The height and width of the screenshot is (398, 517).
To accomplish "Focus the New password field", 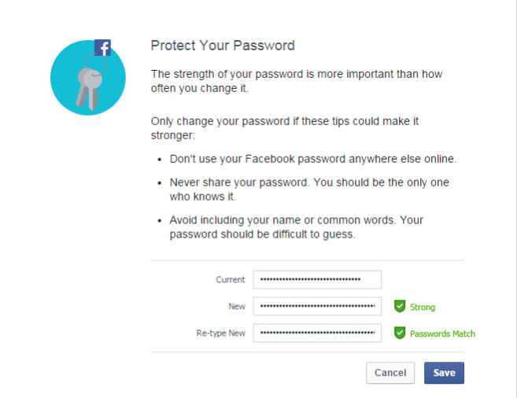I will [x=317, y=307].
